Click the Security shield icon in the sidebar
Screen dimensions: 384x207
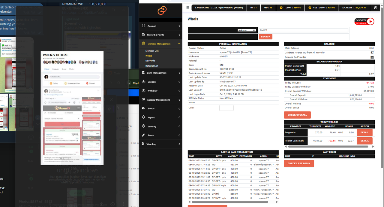(144, 126)
